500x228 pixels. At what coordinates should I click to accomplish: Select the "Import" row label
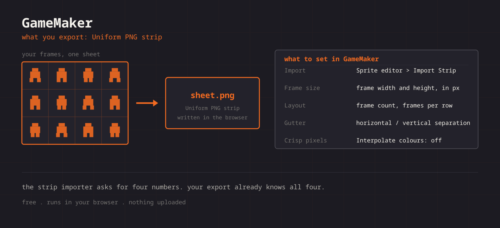[295, 71]
